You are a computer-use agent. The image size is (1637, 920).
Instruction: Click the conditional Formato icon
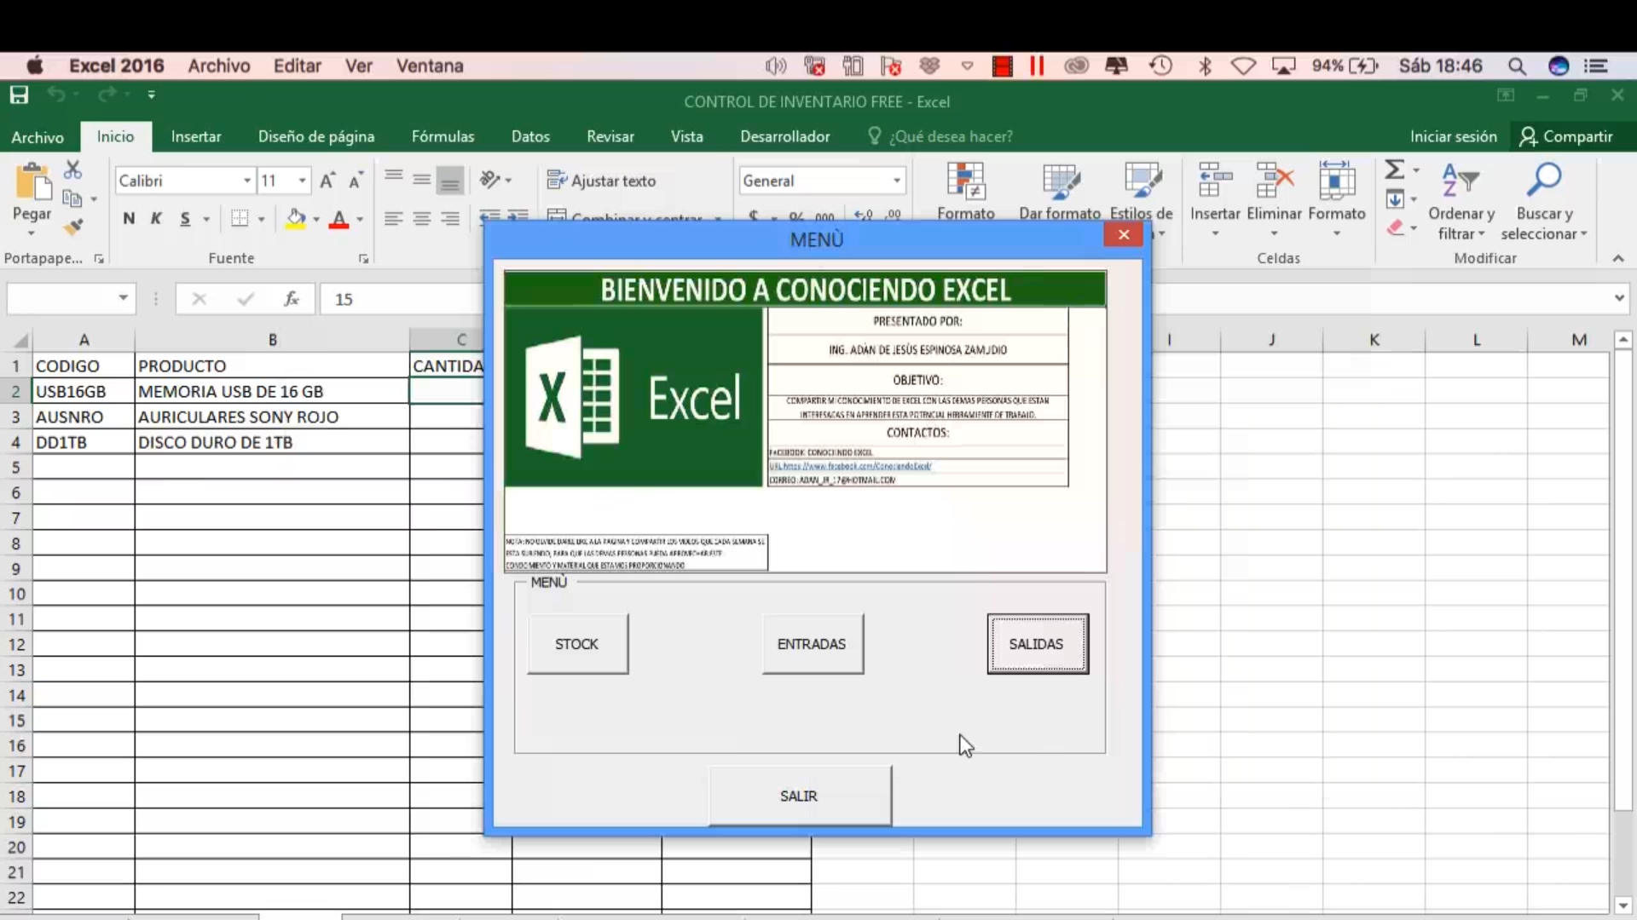point(966,181)
